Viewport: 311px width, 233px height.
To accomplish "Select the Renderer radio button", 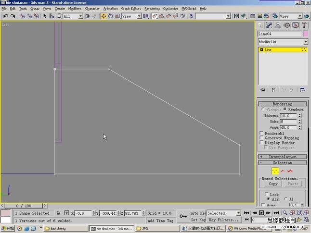I will pyautogui.click(x=285, y=109).
